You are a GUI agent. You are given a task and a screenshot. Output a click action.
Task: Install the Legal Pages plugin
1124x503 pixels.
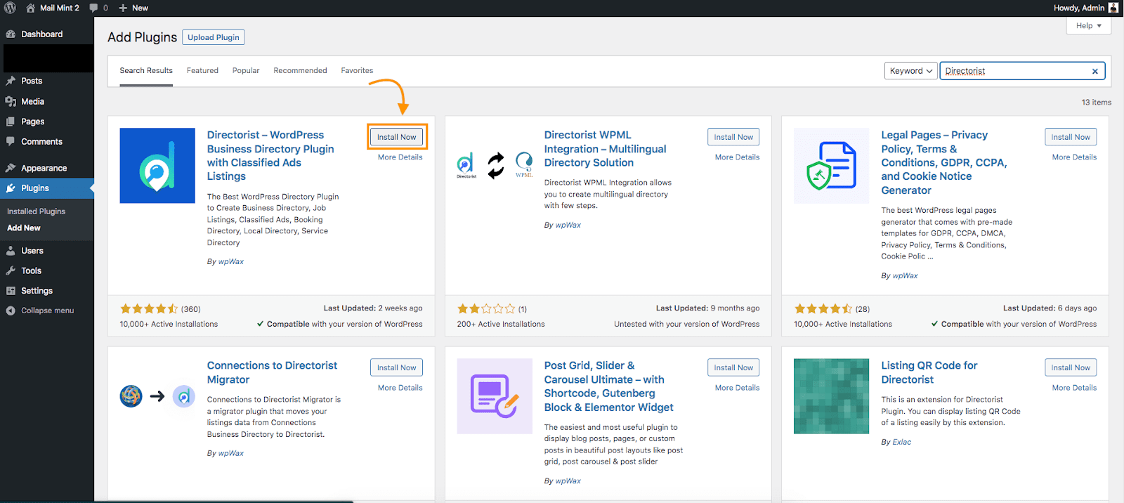[1071, 137]
